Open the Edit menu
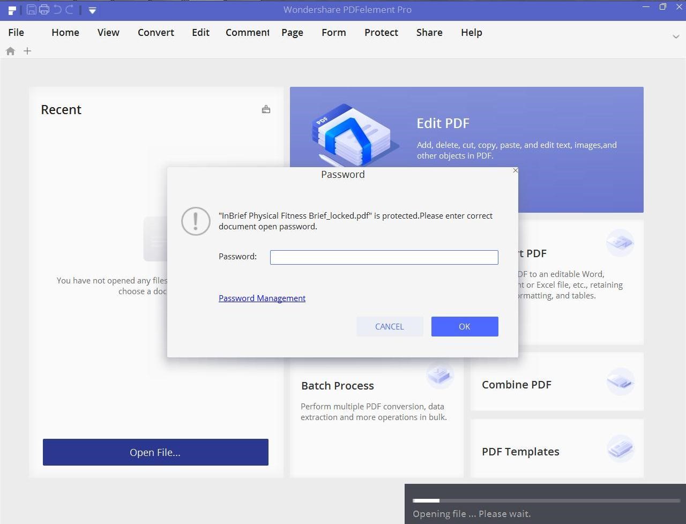The height and width of the screenshot is (524, 686). pyautogui.click(x=201, y=32)
